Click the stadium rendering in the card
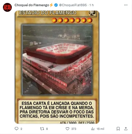This screenshot has width=132, height=134. click(x=57, y=60)
